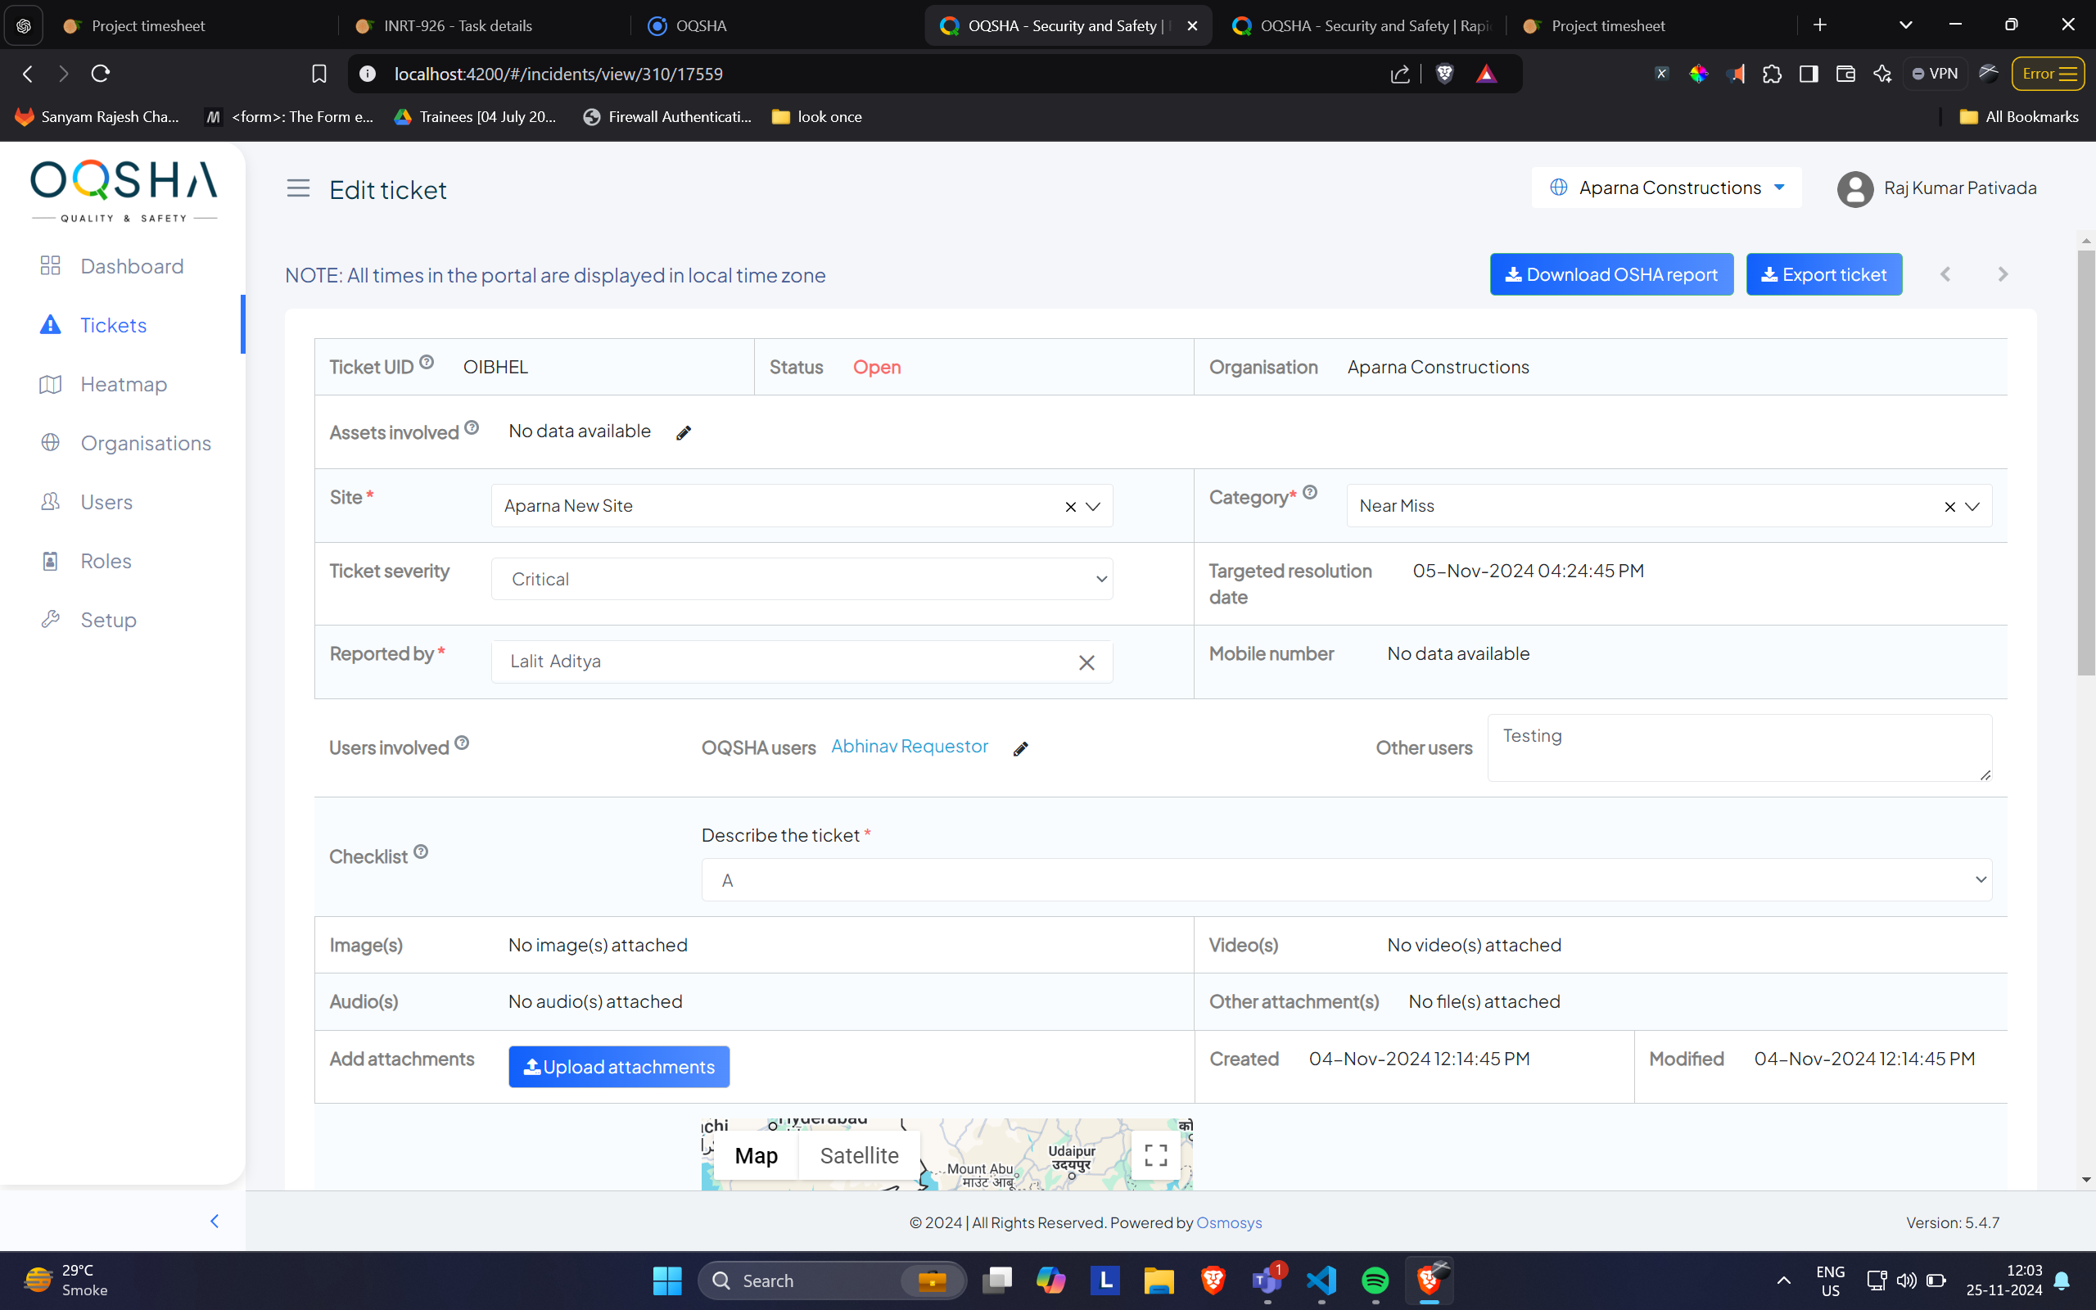2096x1310 pixels.
Task: Clear the Reported by Lalit Aditya field
Action: pos(1086,663)
